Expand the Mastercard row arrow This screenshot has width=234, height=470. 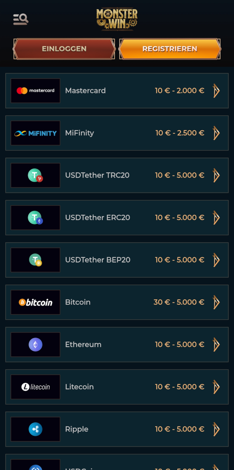[x=216, y=91]
